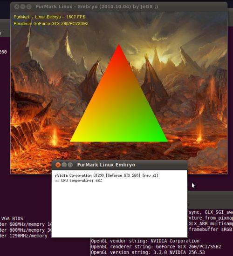Screen dimensions: 233x256
Task: Click the 'GLX_ARB_multisamp' text in right terminal
Action: click(x=211, y=223)
